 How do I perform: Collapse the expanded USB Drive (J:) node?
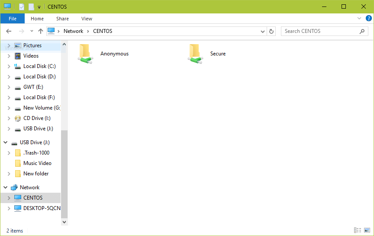click(6, 142)
